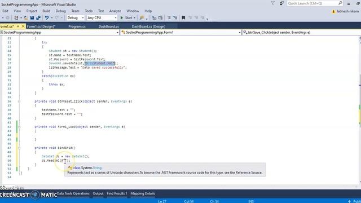Click the Find in Files icon

[x=142, y=17]
